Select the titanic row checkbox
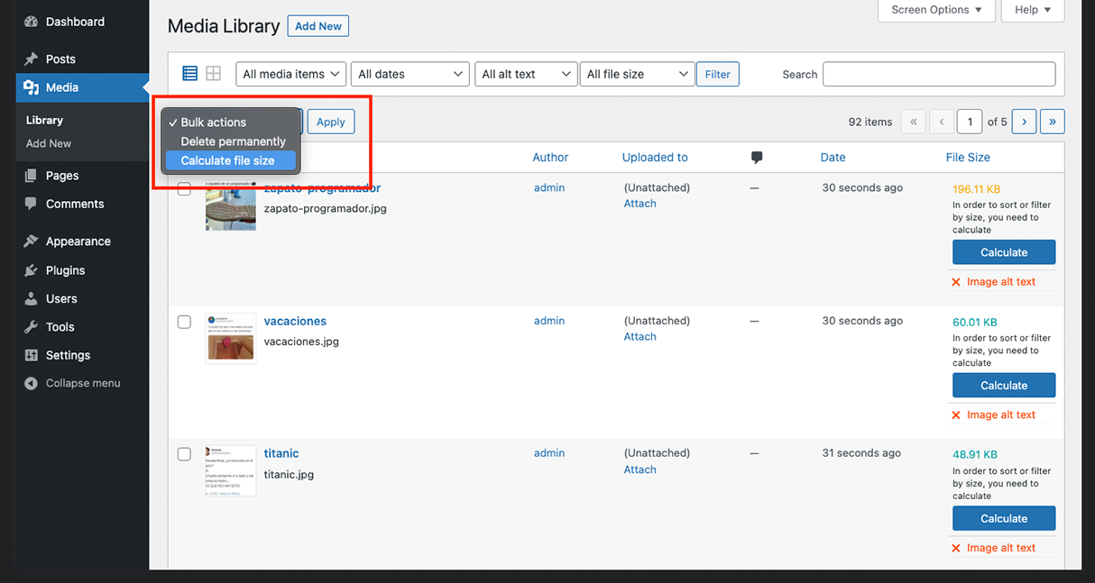Screen dimensions: 1095x583 [184, 454]
